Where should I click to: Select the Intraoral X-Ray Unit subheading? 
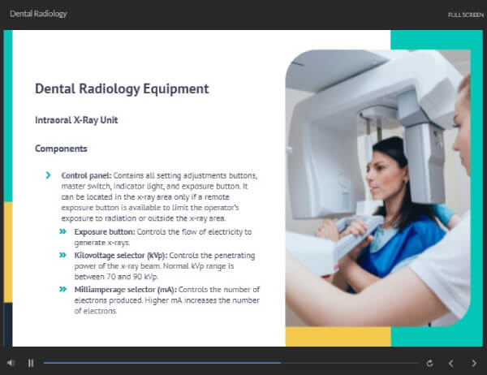[x=76, y=120]
